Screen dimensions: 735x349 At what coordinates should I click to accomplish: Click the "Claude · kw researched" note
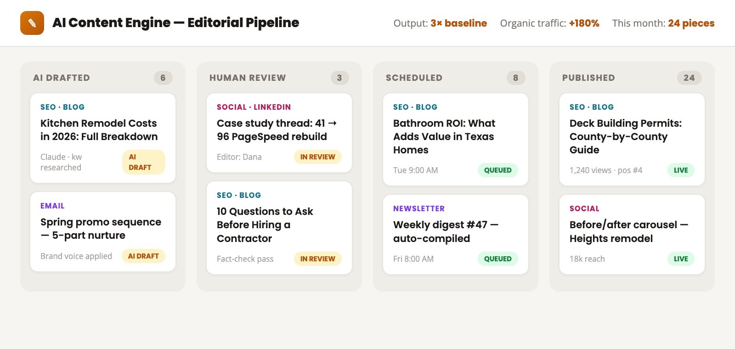coord(61,162)
